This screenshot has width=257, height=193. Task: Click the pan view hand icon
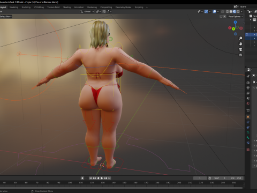pyautogui.click(x=240, y=44)
